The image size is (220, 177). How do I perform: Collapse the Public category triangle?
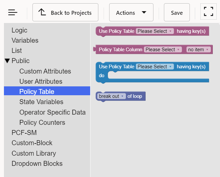8,61
